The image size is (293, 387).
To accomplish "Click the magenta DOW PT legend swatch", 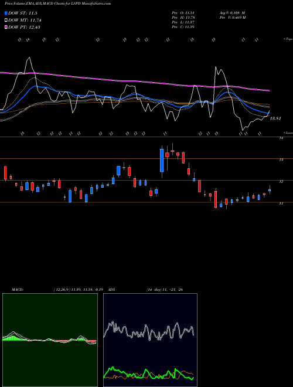I will [6, 27].
